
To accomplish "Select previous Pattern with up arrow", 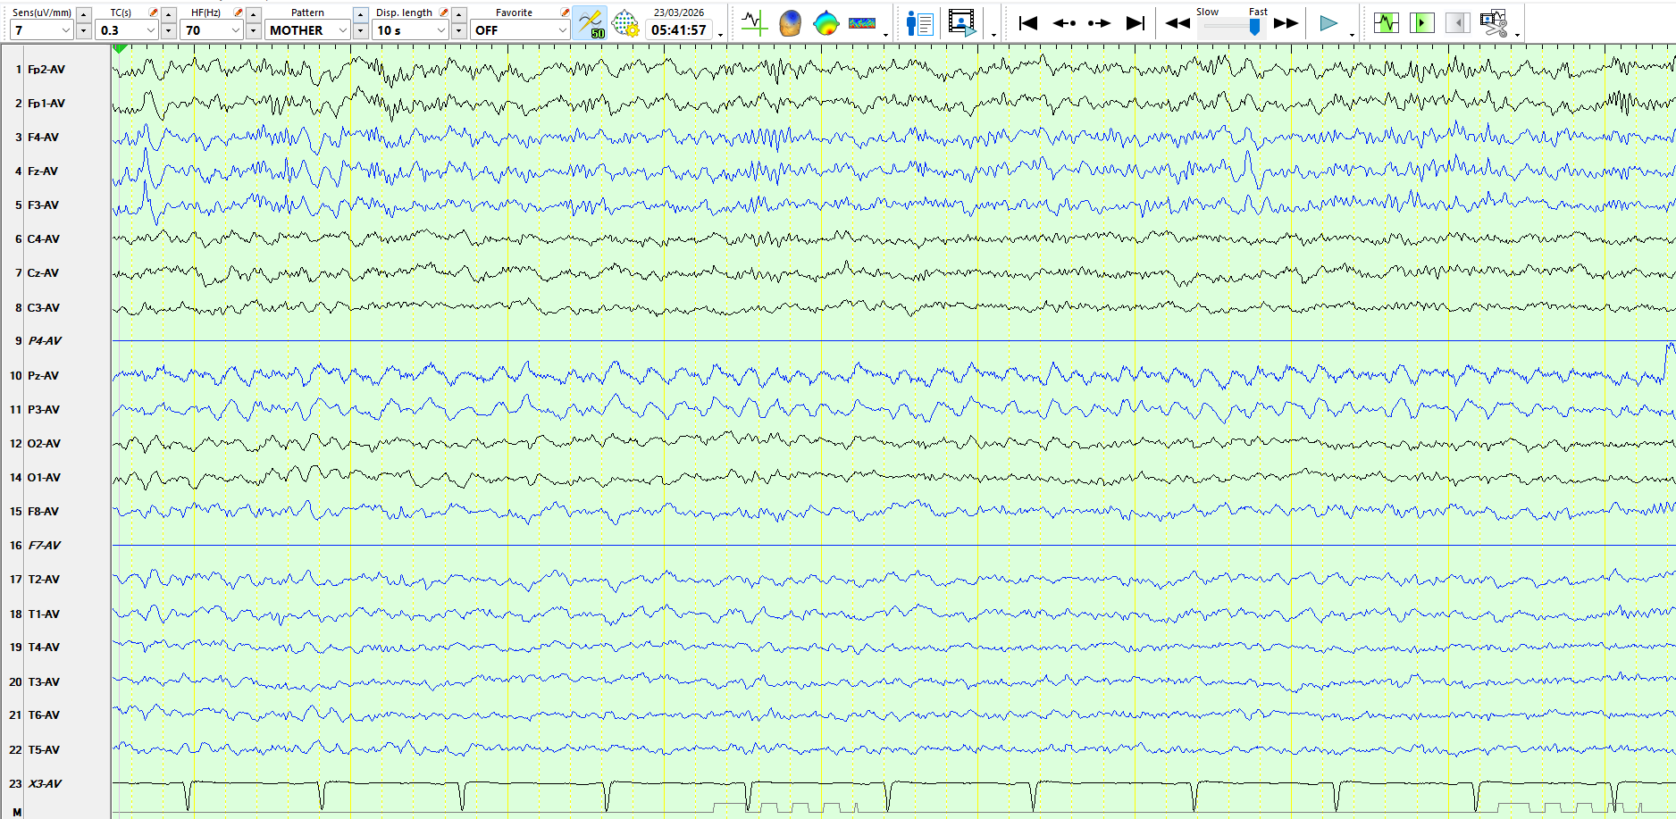I will click(x=361, y=14).
